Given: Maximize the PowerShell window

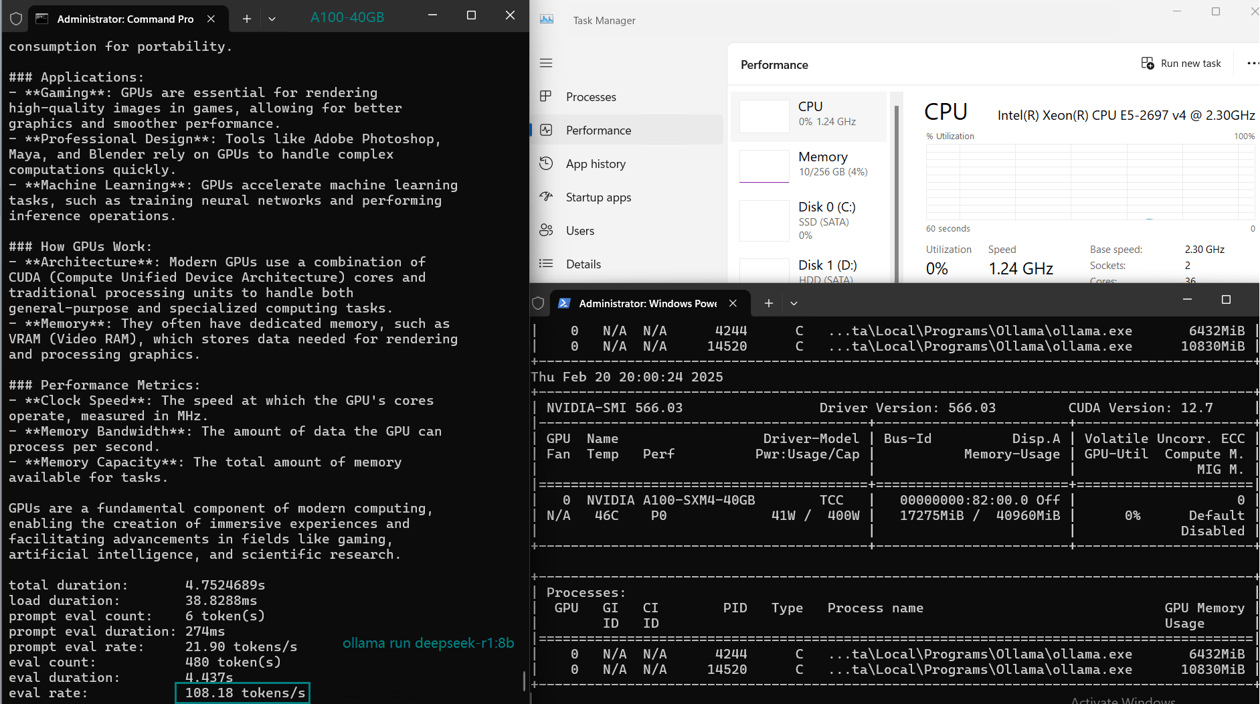Looking at the screenshot, I should coord(1226,300).
